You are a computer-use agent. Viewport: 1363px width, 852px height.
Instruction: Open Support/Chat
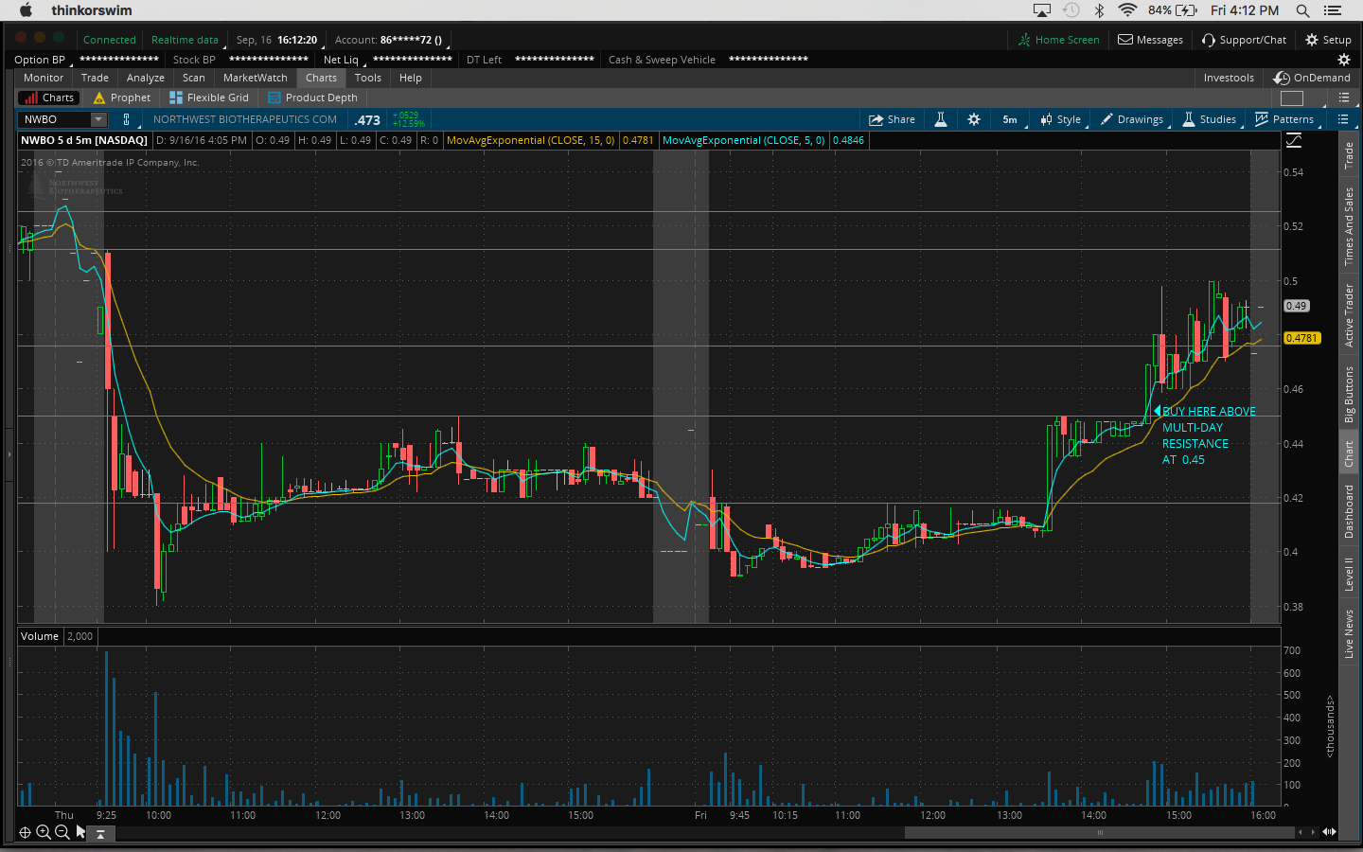coord(1245,40)
